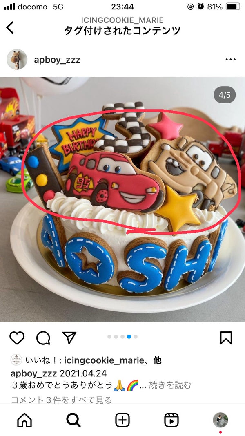This screenshot has height=436, width=245.
Task: Open Search tab in bottom bar
Action: (73, 420)
